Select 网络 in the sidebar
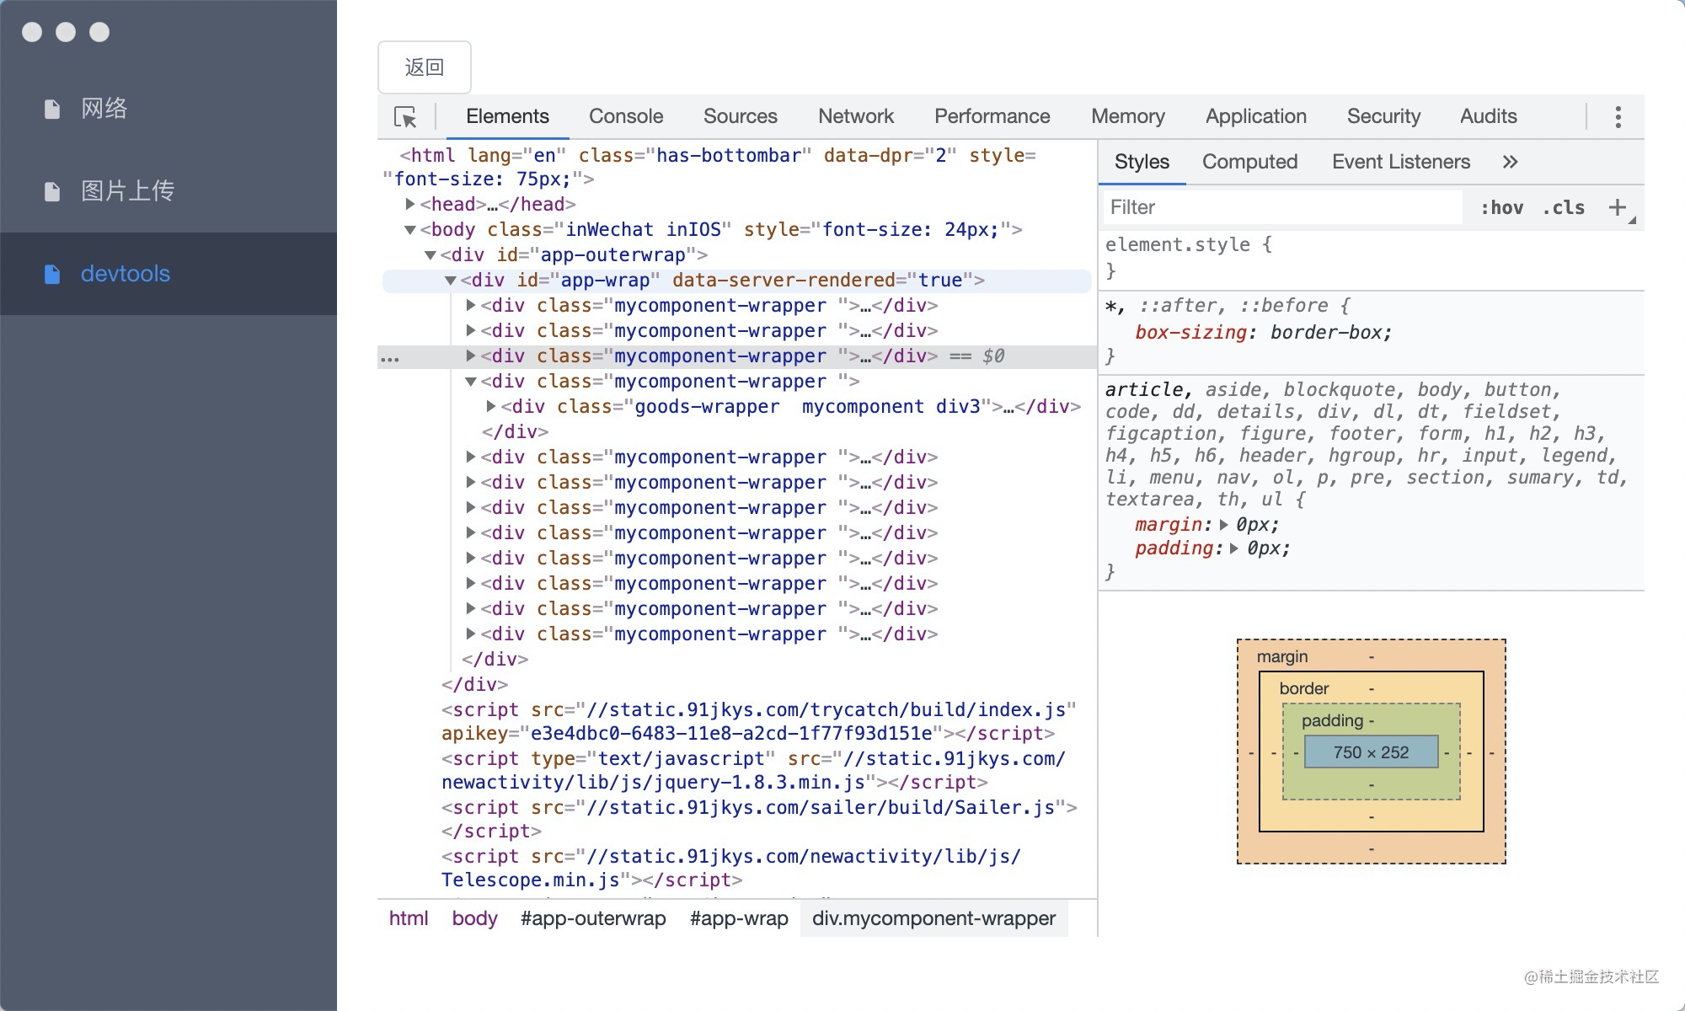This screenshot has height=1011, width=1685. 168,109
